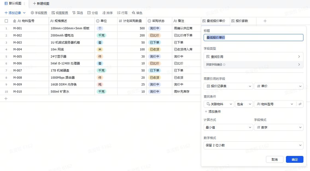Open the 关联物料 condition dropdown
Image resolution: width=310 pixels, height=171 pixels.
tap(219, 104)
